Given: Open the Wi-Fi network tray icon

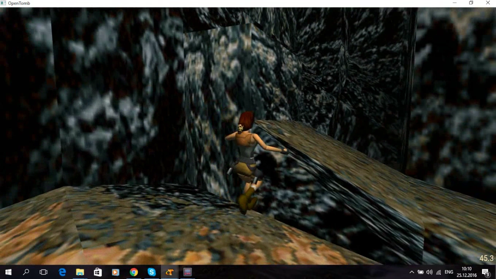Looking at the screenshot, I should 438,272.
